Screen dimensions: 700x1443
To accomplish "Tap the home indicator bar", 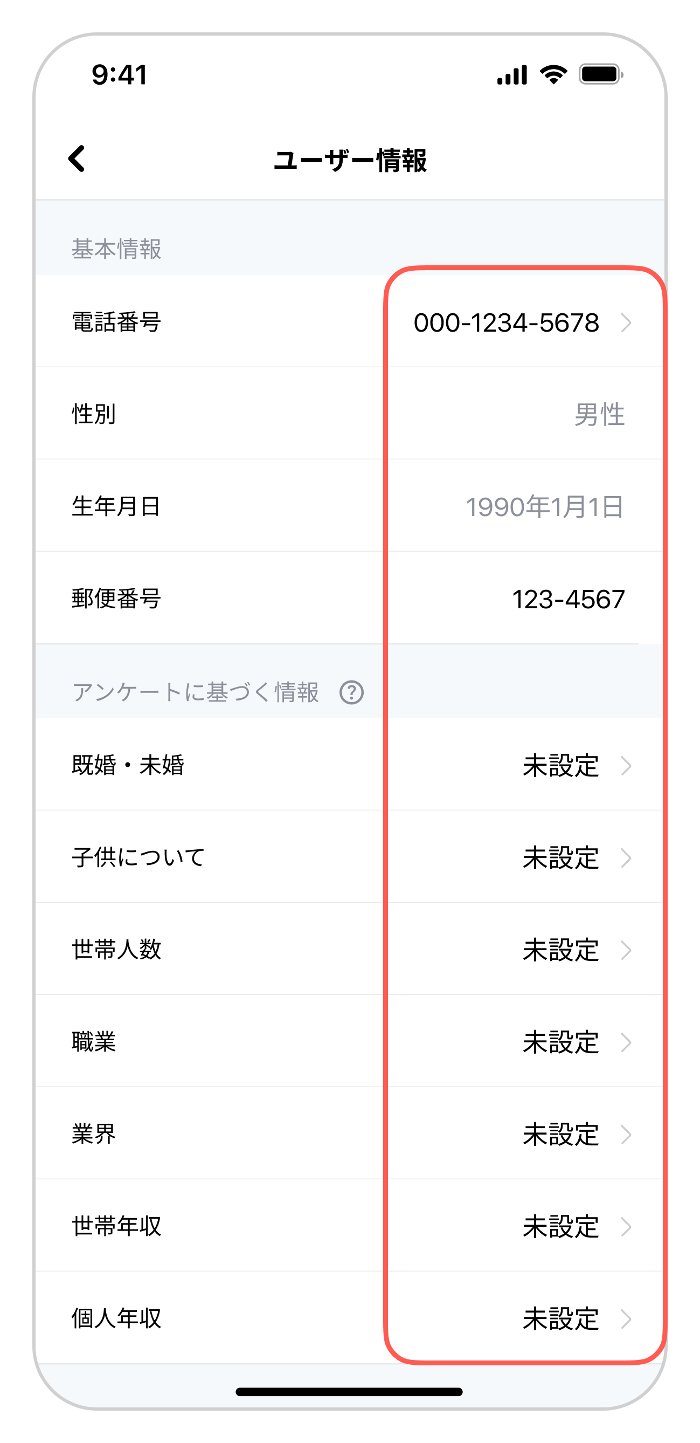I will tap(349, 1392).
